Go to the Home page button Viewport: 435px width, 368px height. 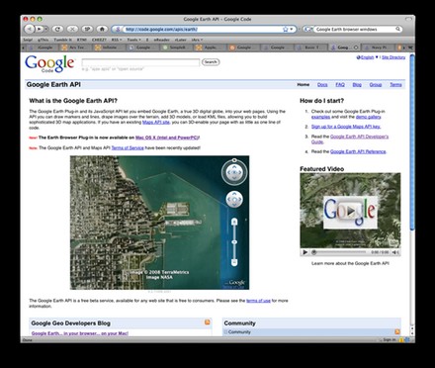click(102, 29)
